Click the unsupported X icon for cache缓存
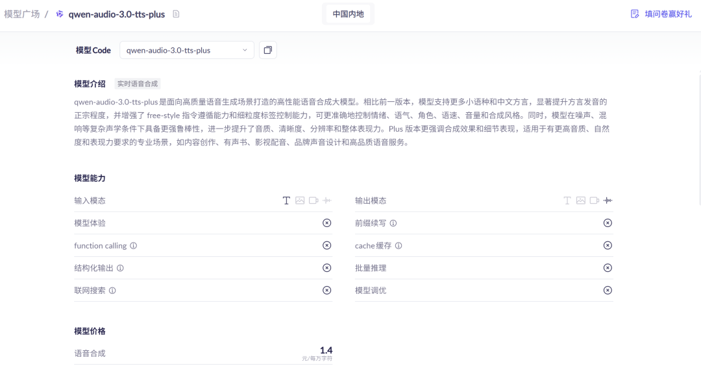Image resolution: width=701 pixels, height=375 pixels. tap(608, 245)
